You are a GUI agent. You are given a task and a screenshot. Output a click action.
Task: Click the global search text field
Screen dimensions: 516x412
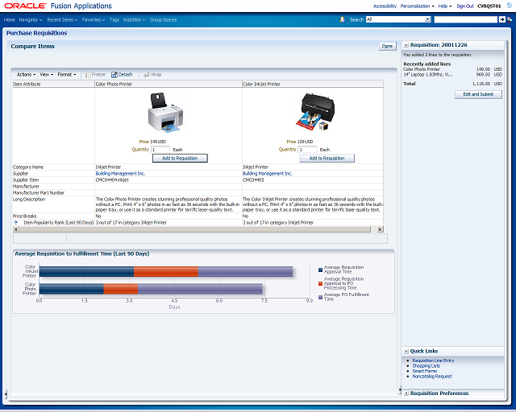(x=466, y=19)
